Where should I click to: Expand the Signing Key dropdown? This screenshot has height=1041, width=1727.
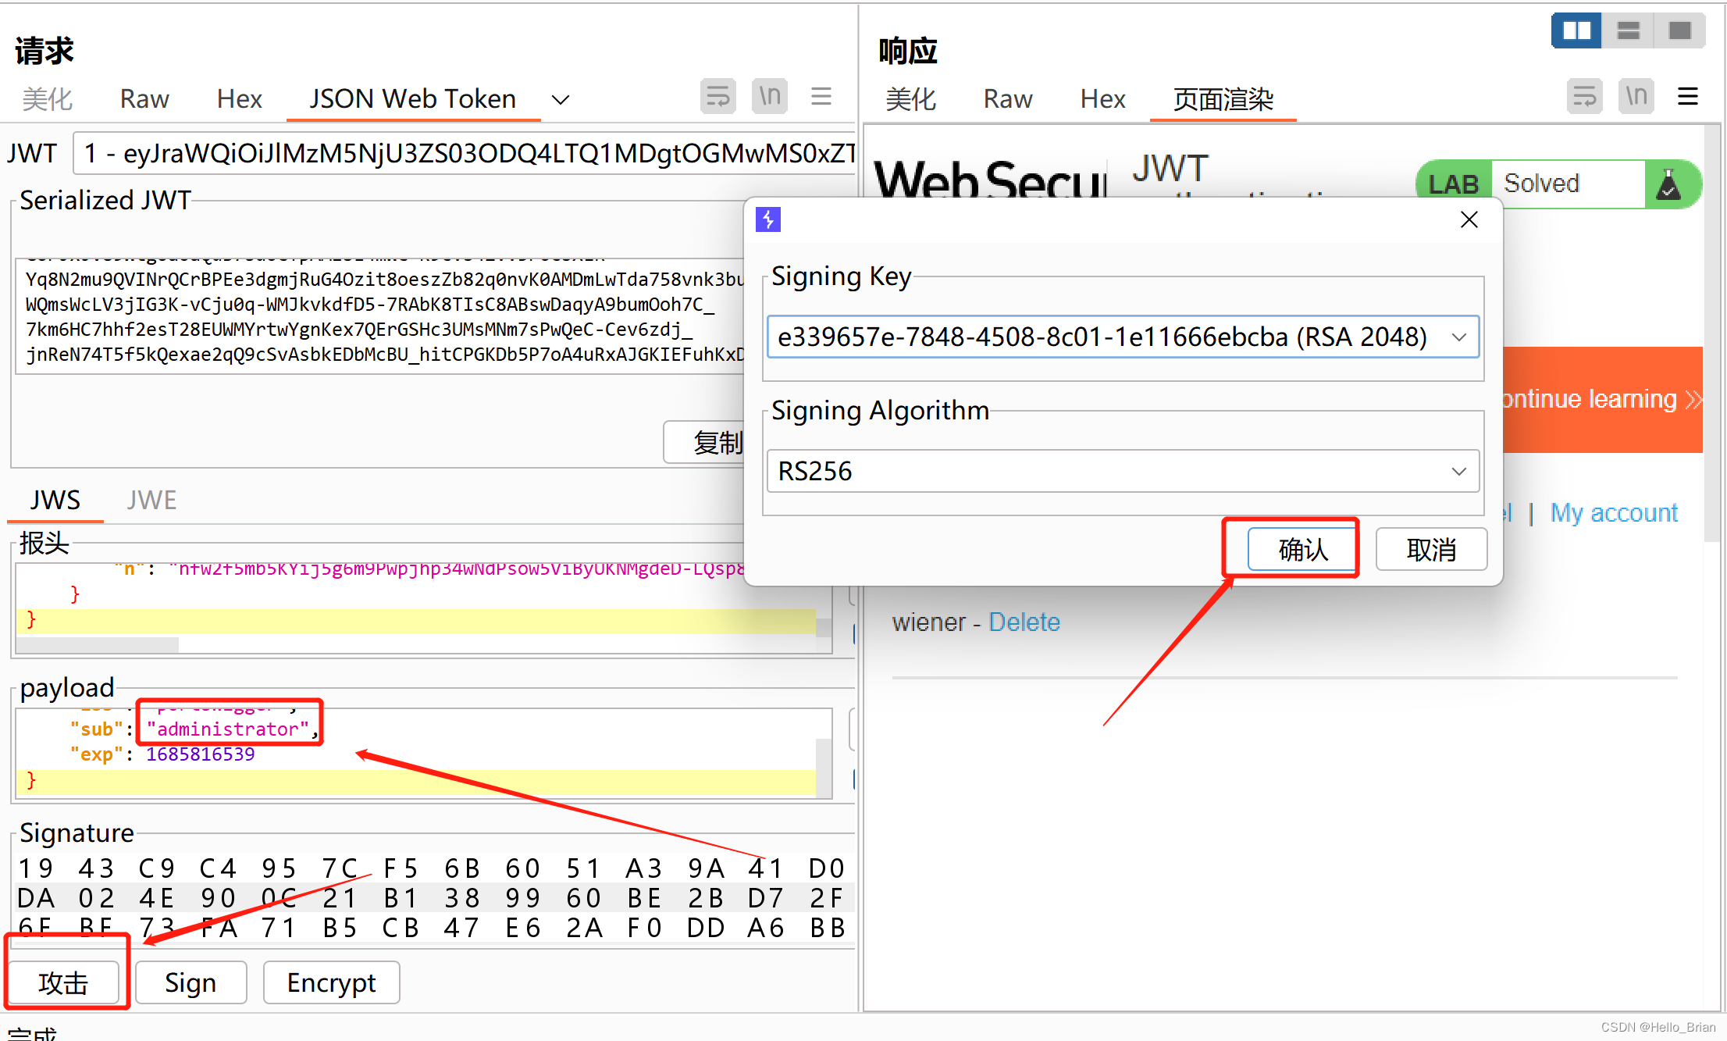pyautogui.click(x=1461, y=337)
